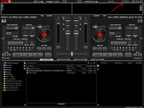144x108 pixels.
Task: Click Loop In on deck 1
Action: point(12,43)
